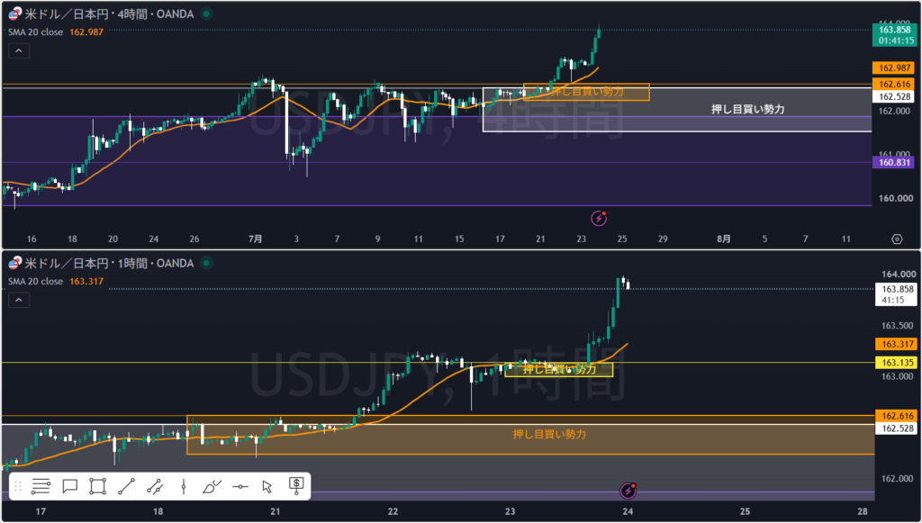Select SMA 20 close legend showing 162.987

[56, 32]
